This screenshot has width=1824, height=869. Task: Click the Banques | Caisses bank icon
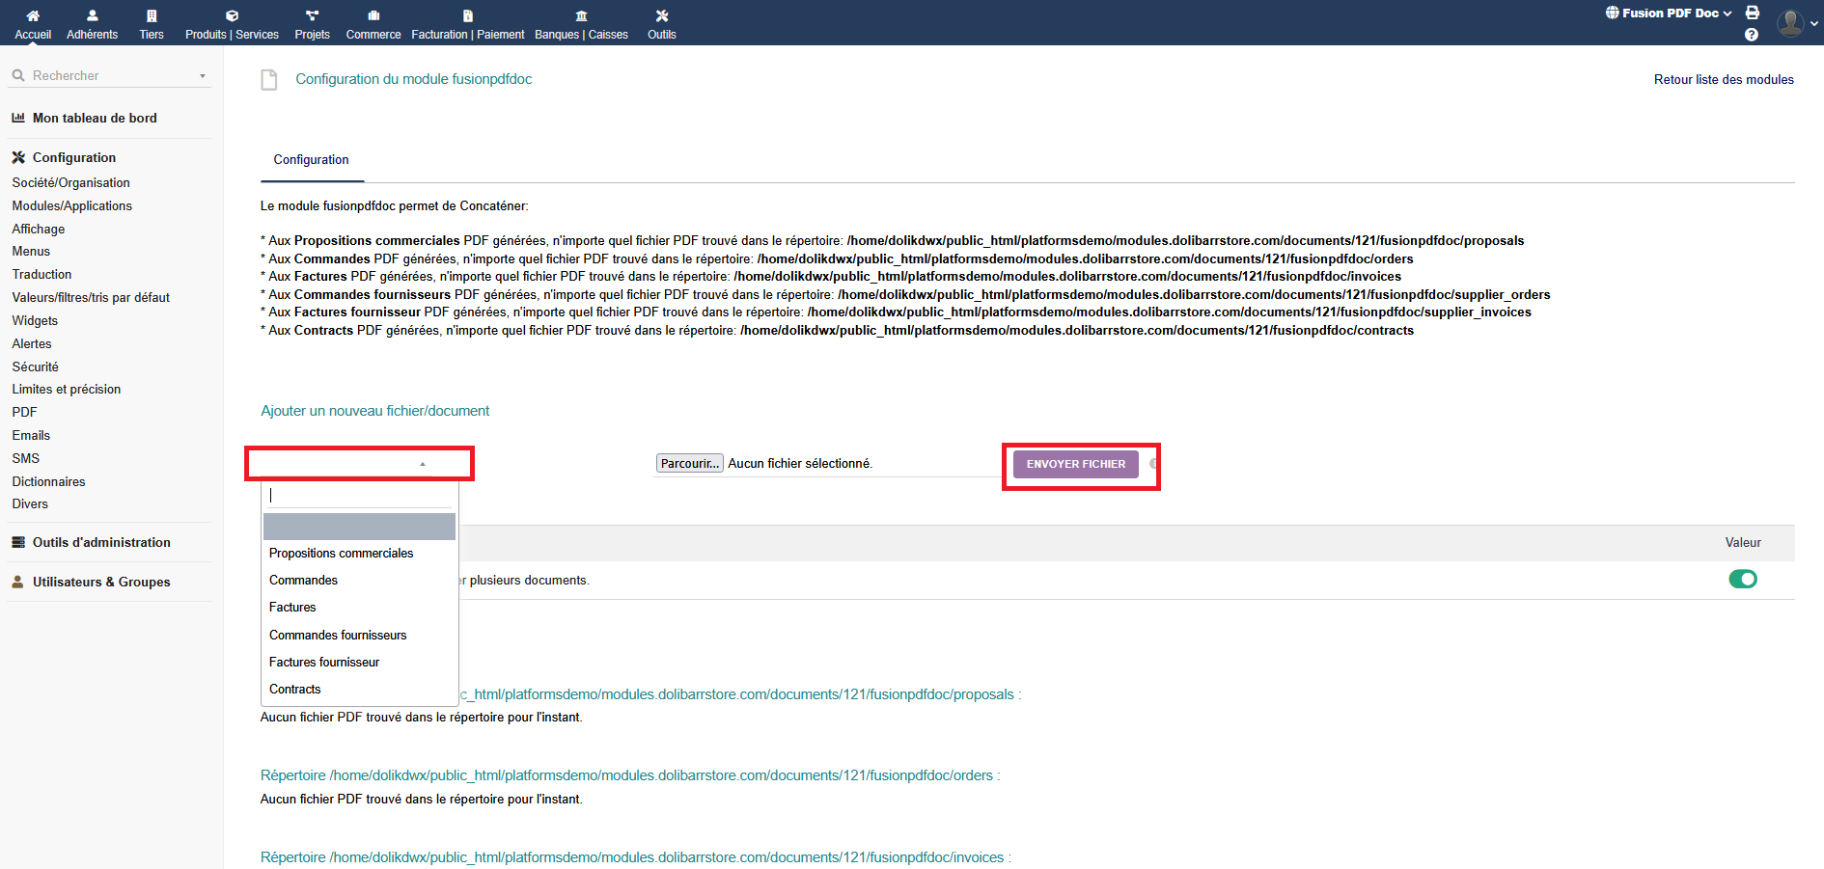coord(581,15)
